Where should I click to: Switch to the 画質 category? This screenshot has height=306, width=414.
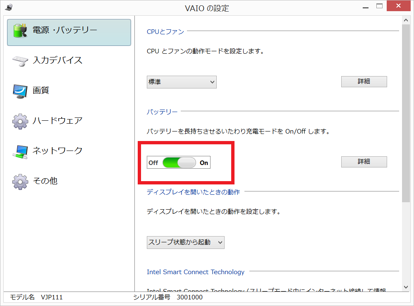click(69, 91)
